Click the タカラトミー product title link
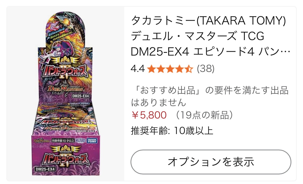Viewport: 303px width, 184px height. coord(211,36)
